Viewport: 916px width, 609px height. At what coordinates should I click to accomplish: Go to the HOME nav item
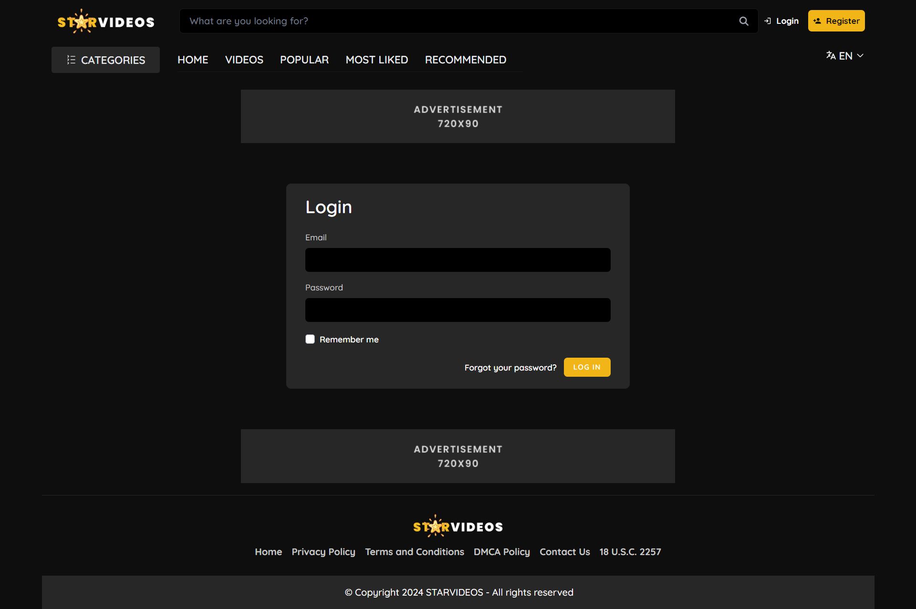(x=193, y=60)
